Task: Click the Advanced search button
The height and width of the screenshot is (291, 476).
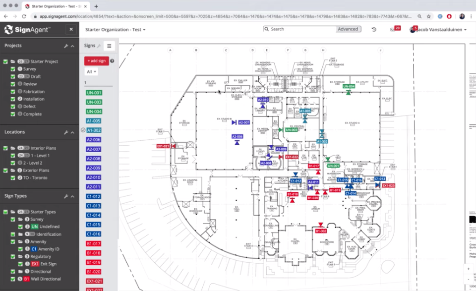Action: coord(348,29)
